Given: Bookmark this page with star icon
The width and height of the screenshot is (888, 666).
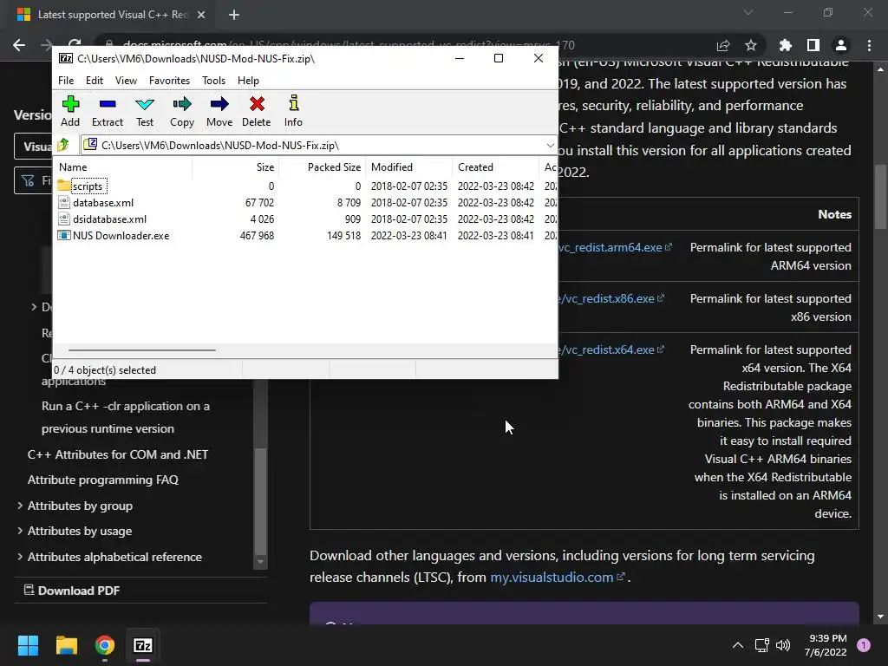Looking at the screenshot, I should point(751,45).
